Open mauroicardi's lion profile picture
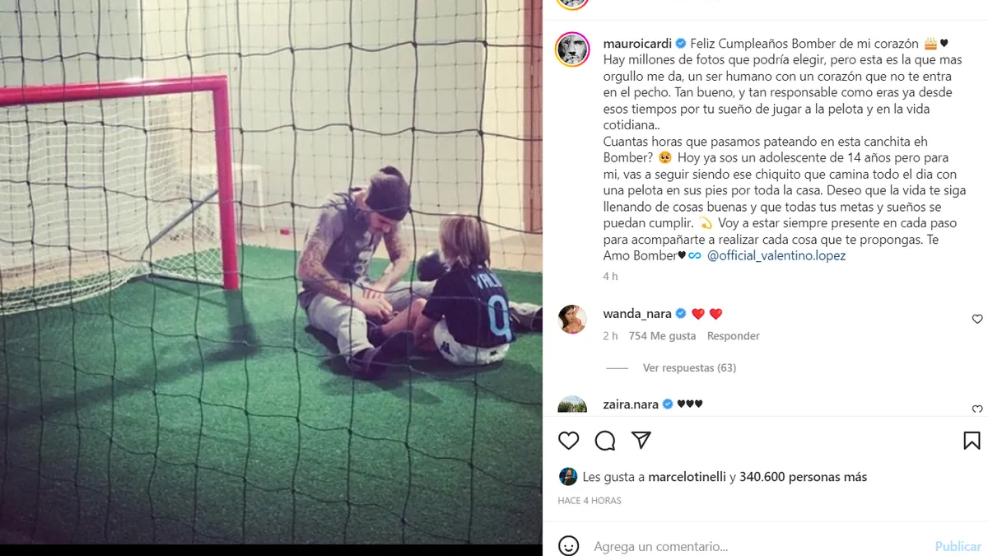 coord(572,51)
